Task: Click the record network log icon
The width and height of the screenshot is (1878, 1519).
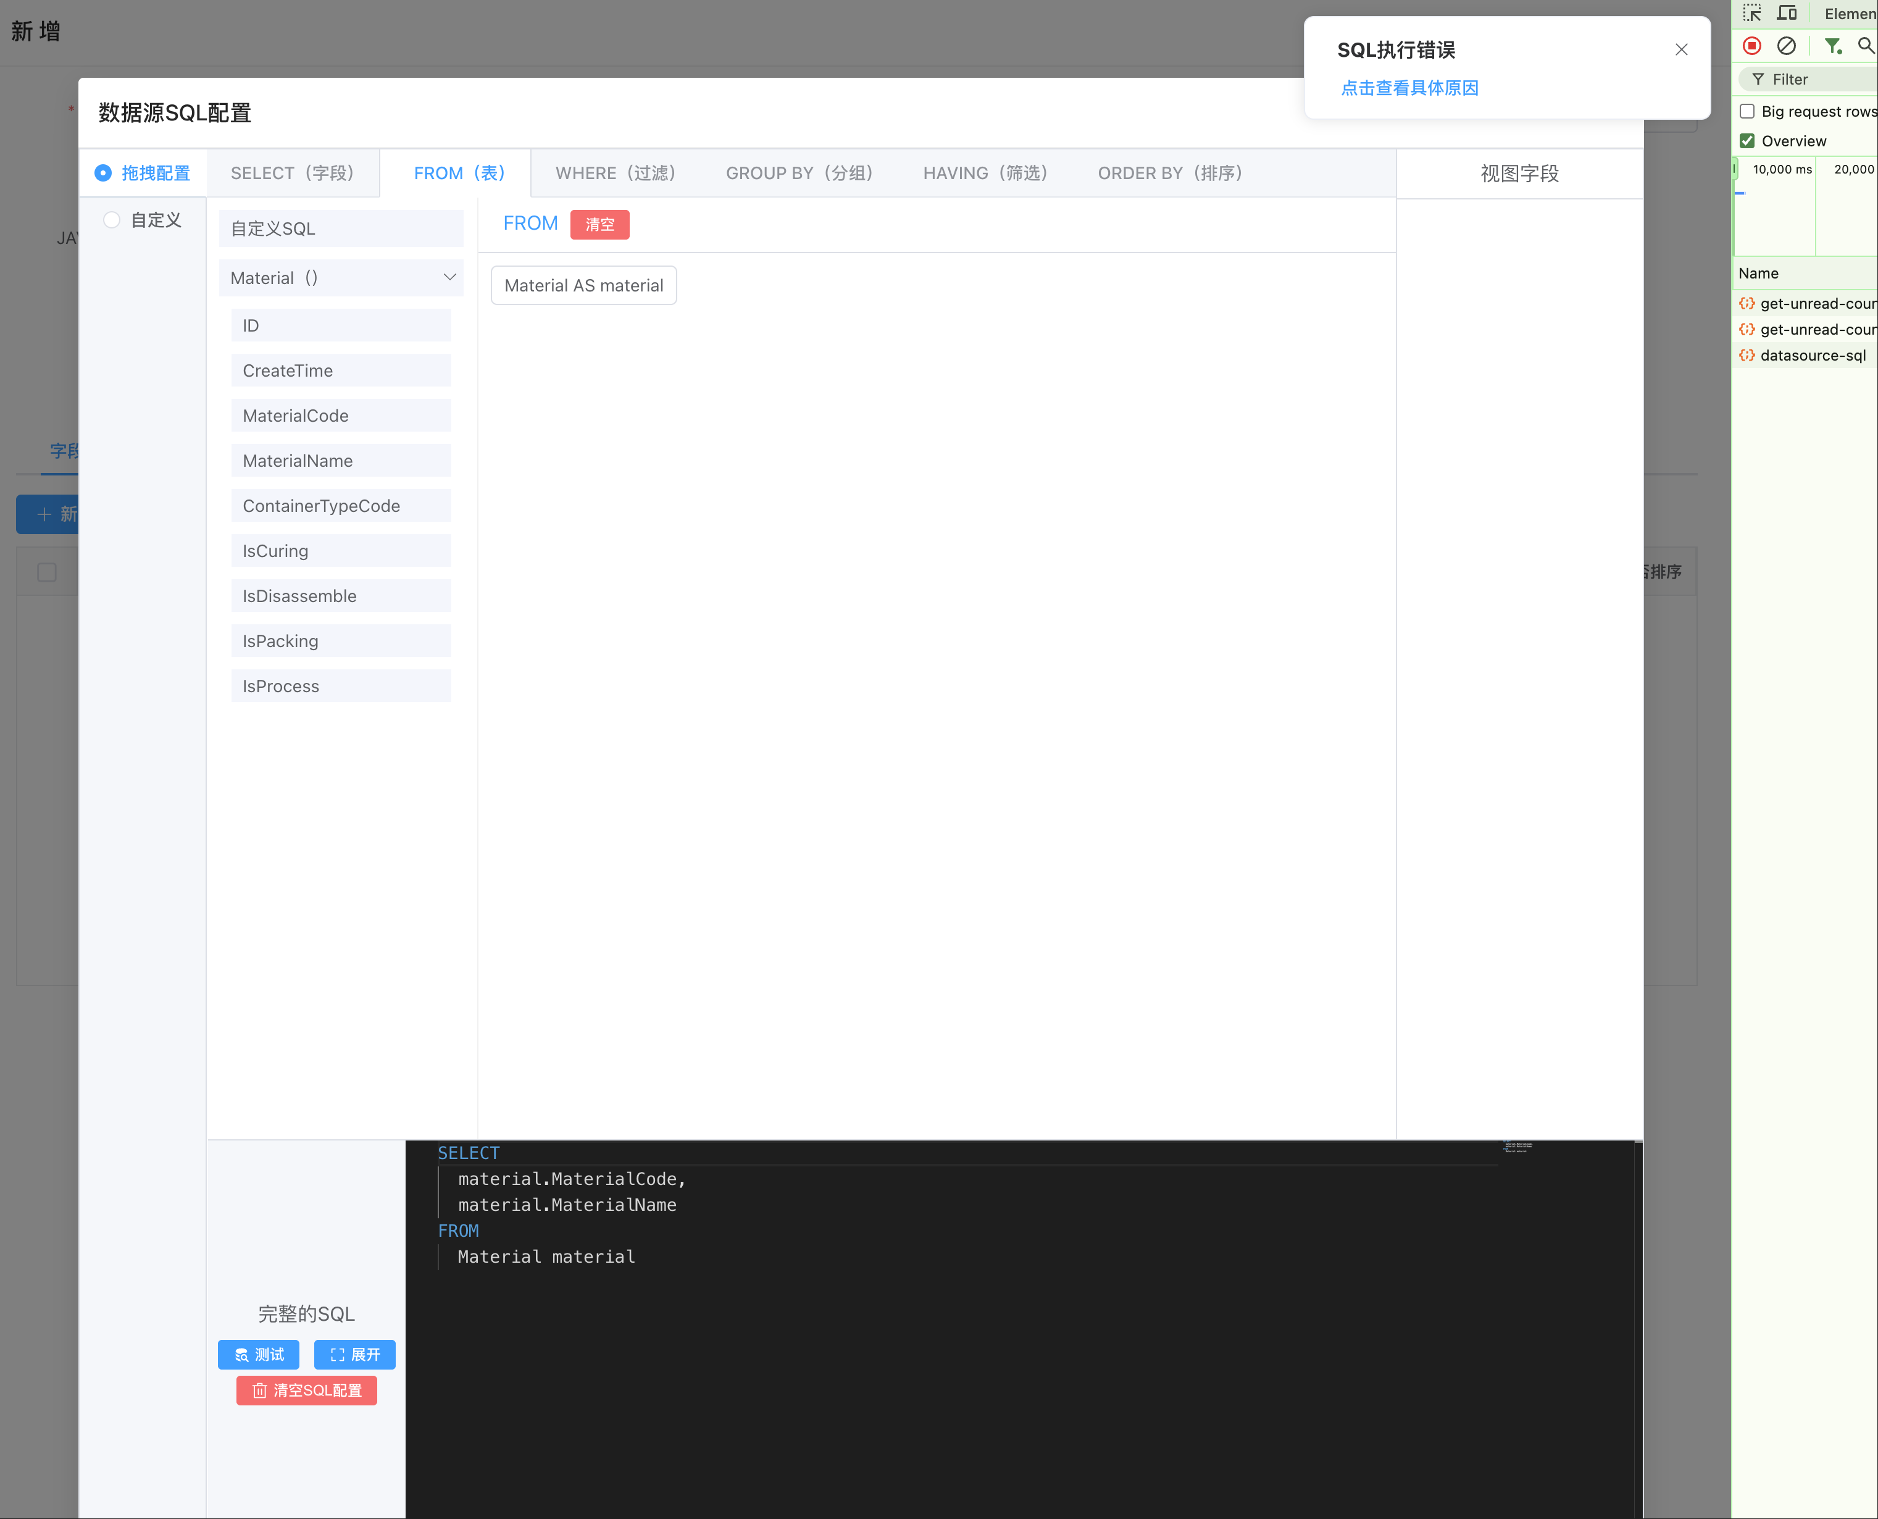Action: pos(1751,46)
